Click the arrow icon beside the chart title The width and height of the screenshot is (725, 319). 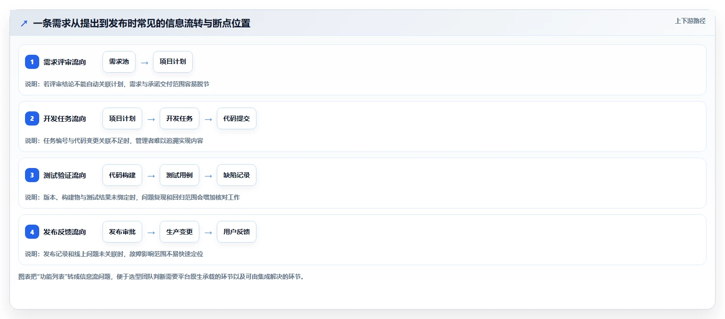(x=24, y=24)
